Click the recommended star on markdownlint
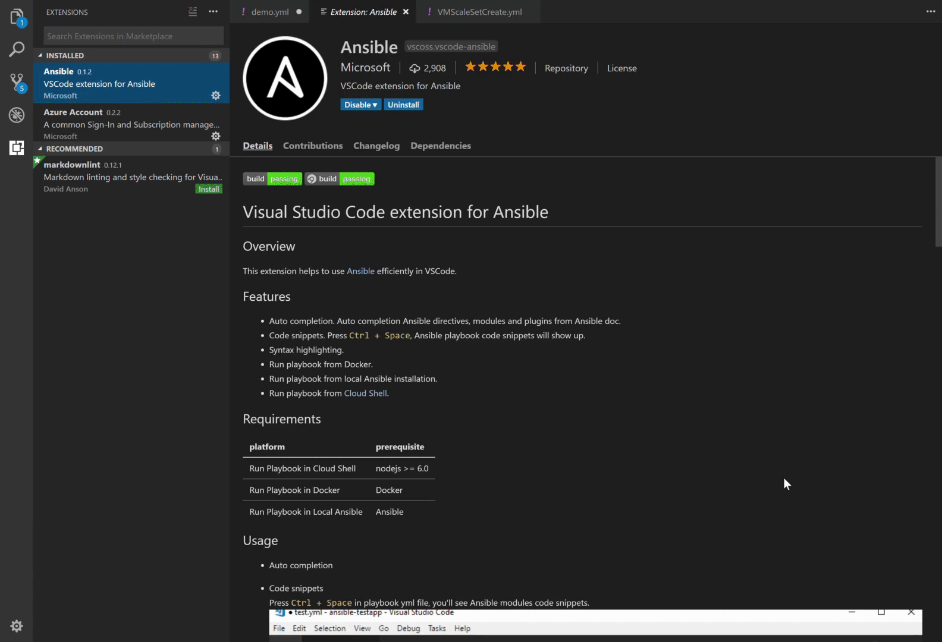Image resolution: width=942 pixels, height=642 pixels. [37, 160]
